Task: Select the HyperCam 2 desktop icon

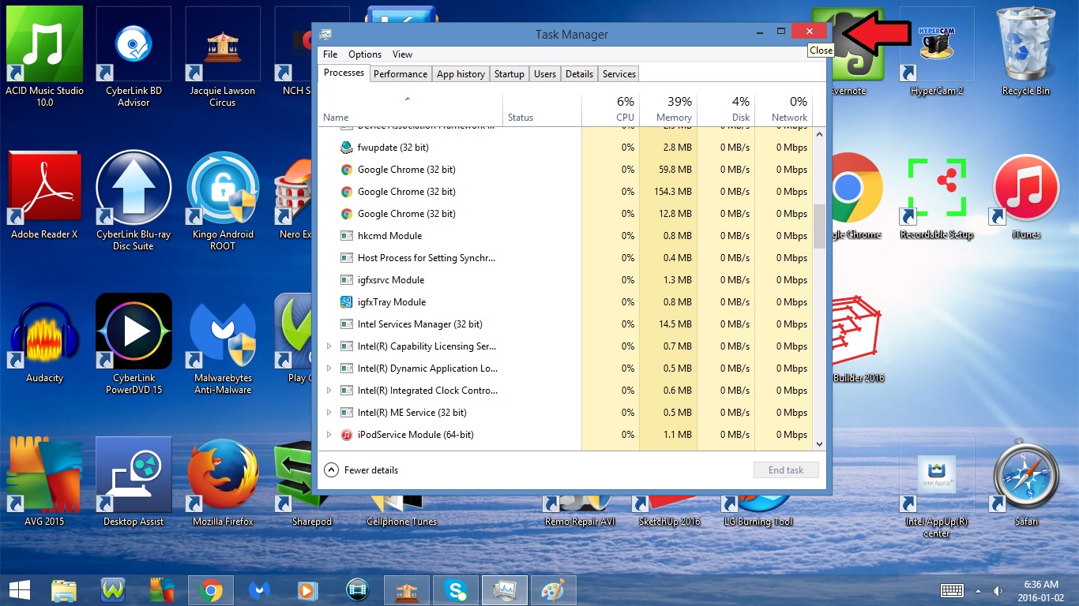Action: tap(937, 51)
